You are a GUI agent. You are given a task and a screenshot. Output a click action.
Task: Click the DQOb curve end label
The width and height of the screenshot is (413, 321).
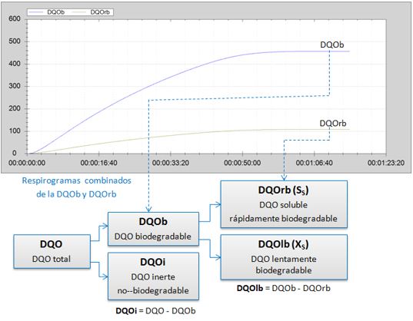pyautogui.click(x=332, y=45)
